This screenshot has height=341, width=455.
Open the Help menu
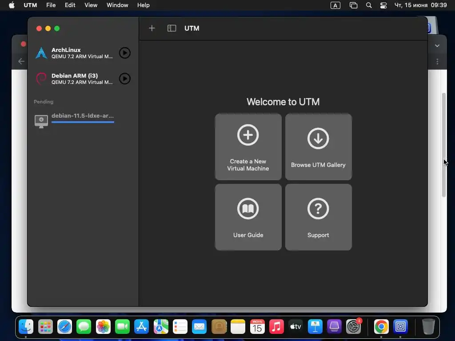coord(144,5)
